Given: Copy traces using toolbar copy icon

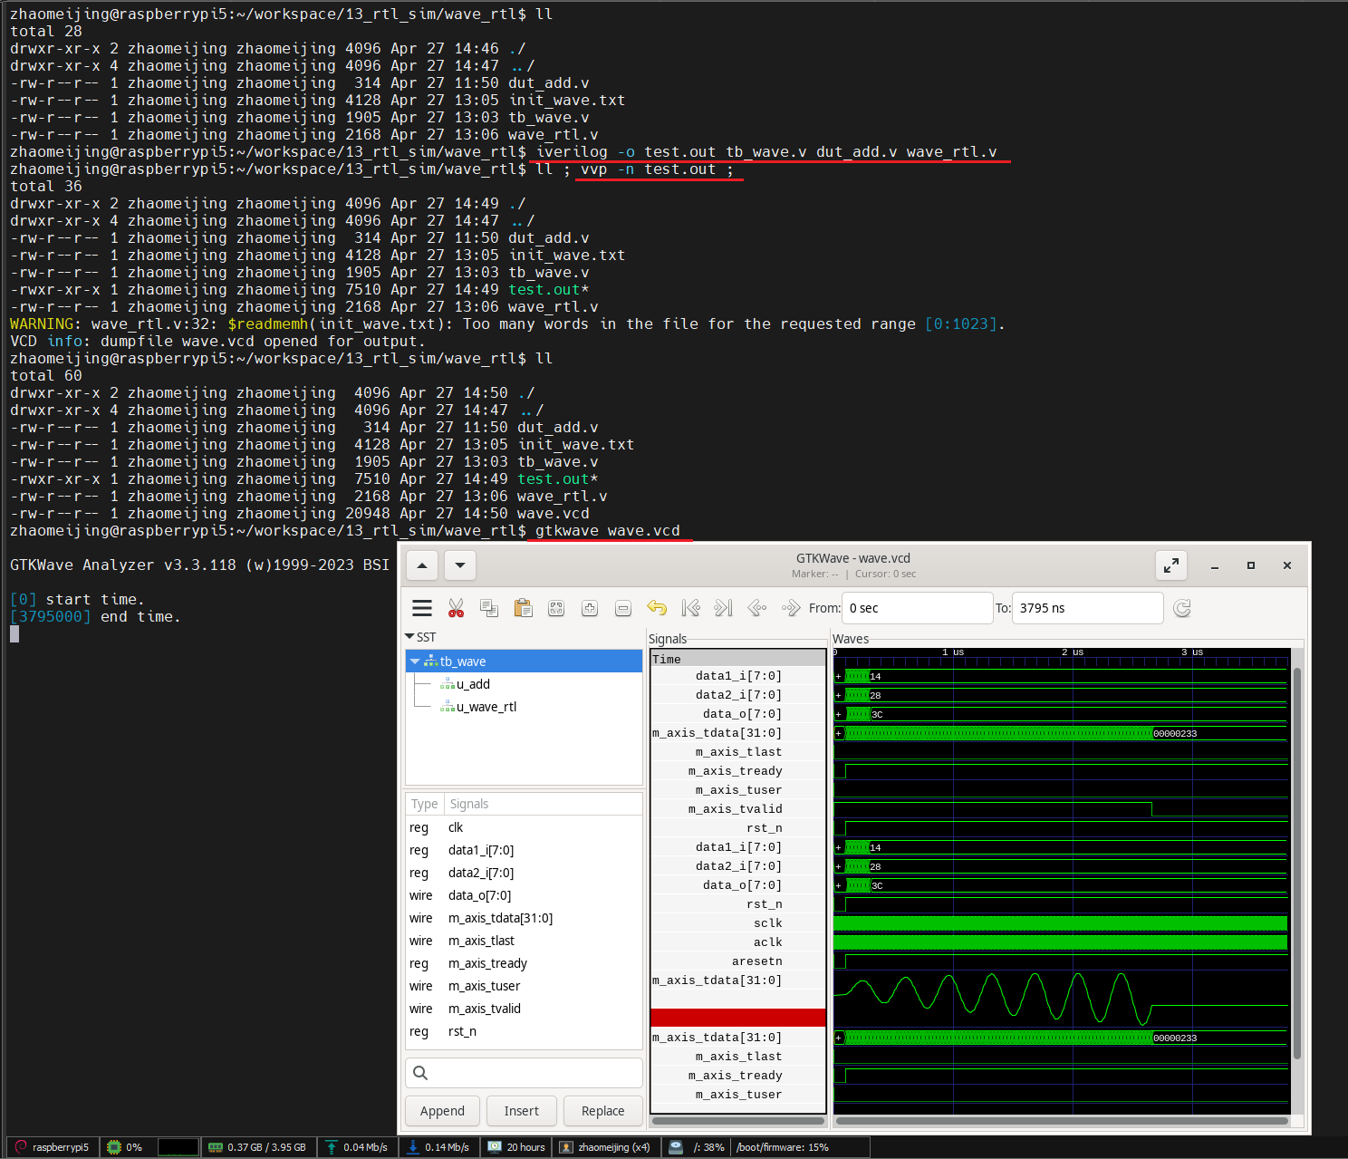Looking at the screenshot, I should tap(489, 608).
